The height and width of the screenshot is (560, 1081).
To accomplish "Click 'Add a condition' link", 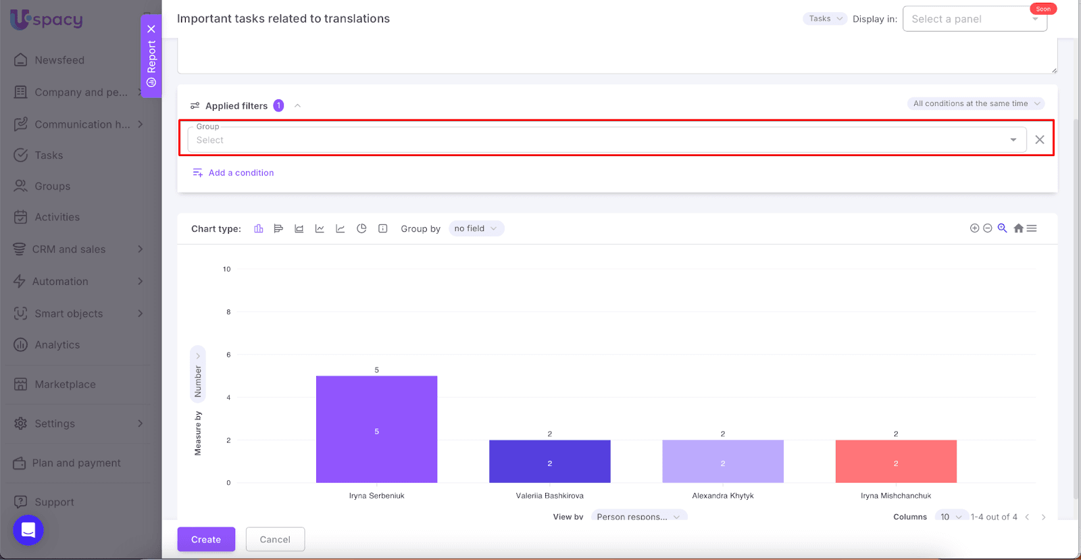I will 241,173.
